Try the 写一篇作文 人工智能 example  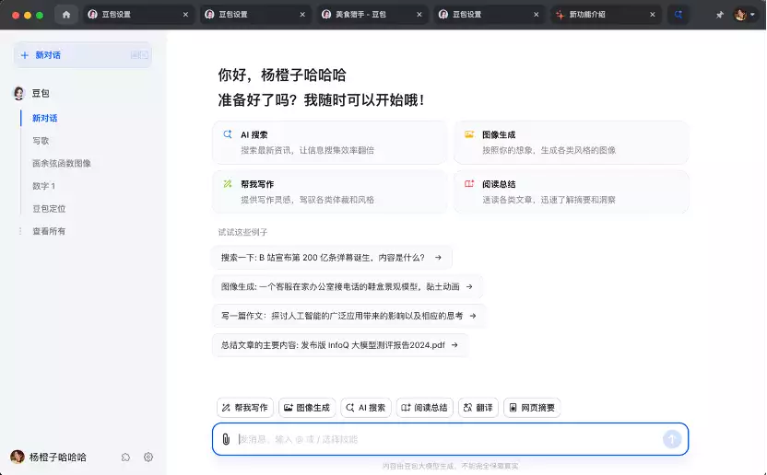pos(349,316)
